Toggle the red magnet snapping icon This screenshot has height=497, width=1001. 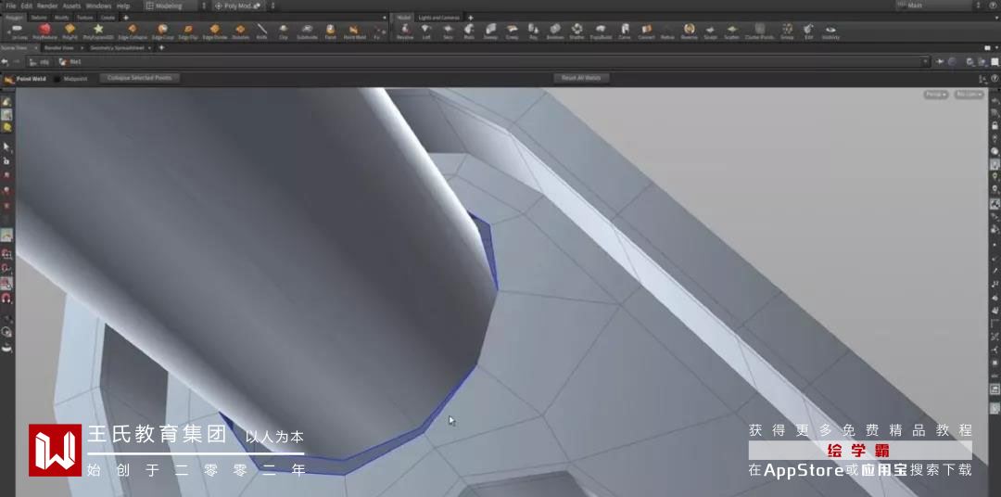tap(7, 299)
